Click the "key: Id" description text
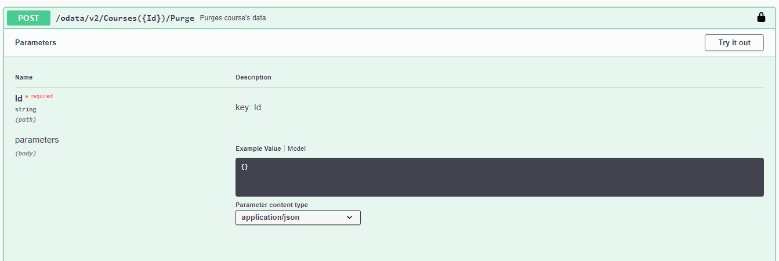The height and width of the screenshot is (261, 779). (248, 107)
